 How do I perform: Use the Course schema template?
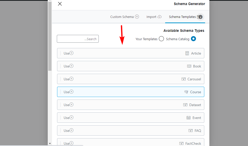click(68, 92)
